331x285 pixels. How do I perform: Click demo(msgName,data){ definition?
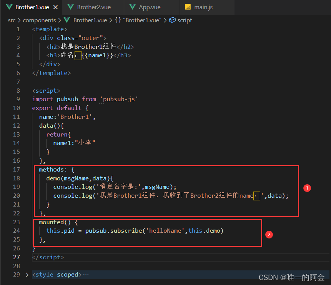coord(80,178)
